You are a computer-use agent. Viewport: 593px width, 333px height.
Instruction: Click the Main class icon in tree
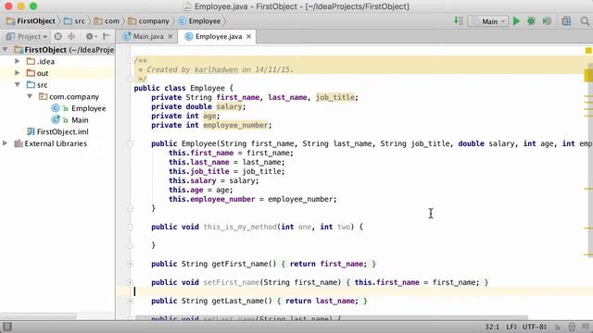[56, 120]
